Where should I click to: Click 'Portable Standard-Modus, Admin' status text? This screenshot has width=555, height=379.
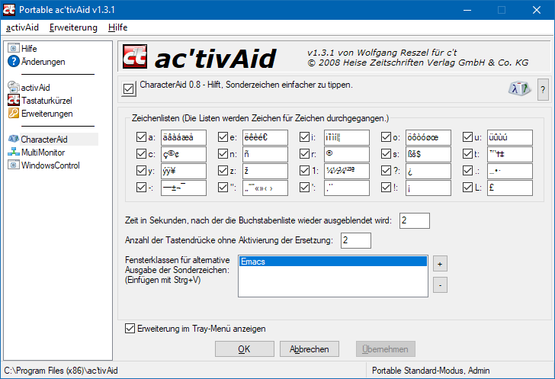tap(431, 371)
